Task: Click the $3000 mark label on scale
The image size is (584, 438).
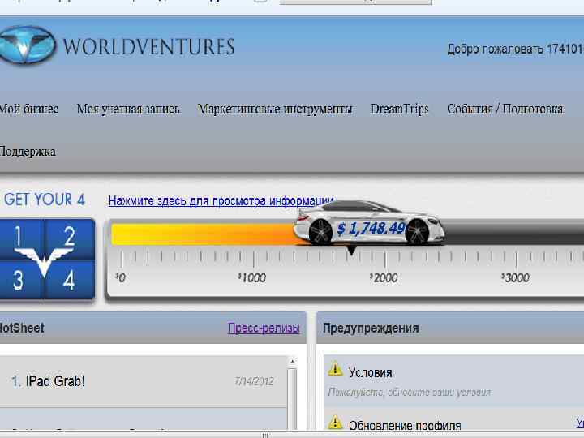Action: 515,277
